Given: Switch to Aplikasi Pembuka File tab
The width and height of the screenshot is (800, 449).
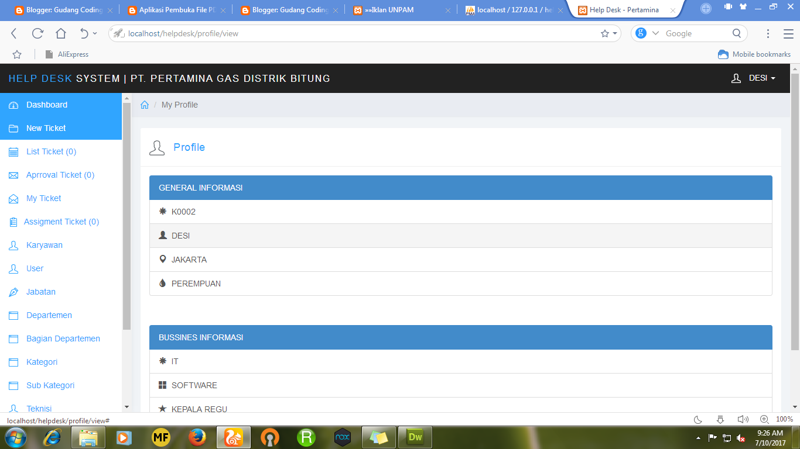Looking at the screenshot, I should click(x=176, y=10).
